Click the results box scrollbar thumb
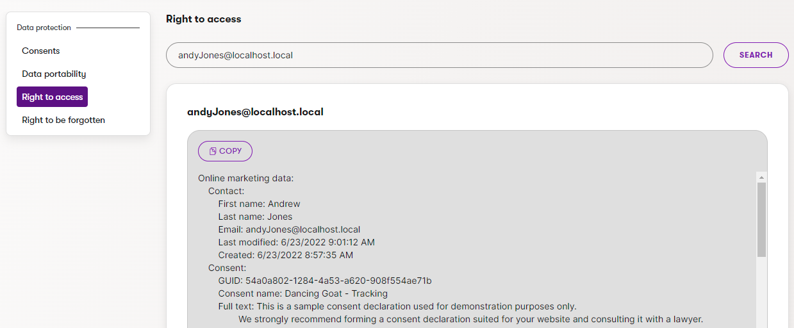The width and height of the screenshot is (794, 328). click(761, 219)
